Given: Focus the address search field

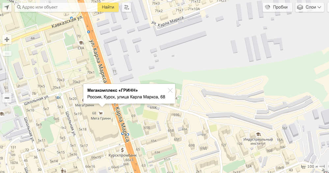Looking at the screenshot, I should pos(56,7).
